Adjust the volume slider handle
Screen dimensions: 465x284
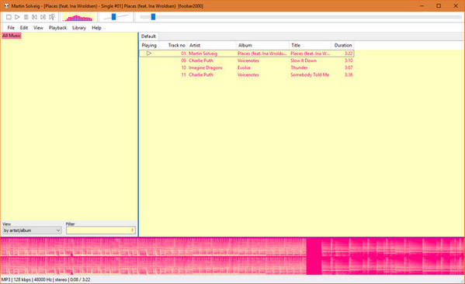(x=113, y=17)
